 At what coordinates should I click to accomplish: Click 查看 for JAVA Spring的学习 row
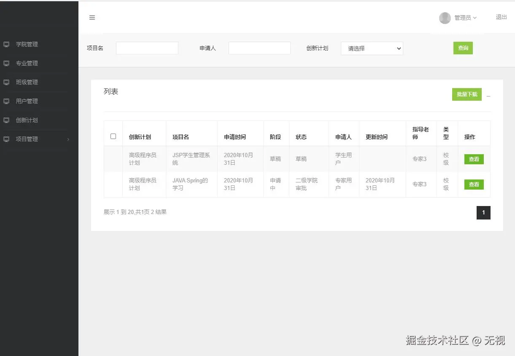(x=474, y=185)
